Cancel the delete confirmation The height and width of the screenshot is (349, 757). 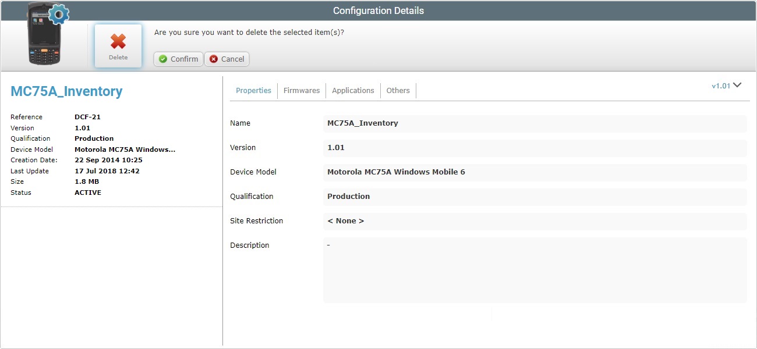227,59
